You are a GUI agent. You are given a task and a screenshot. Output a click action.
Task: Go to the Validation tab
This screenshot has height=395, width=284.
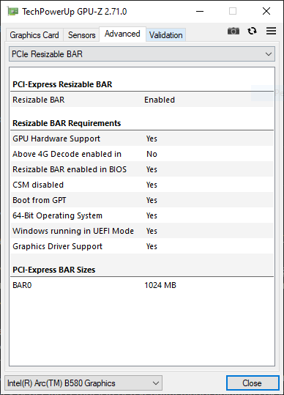165,34
